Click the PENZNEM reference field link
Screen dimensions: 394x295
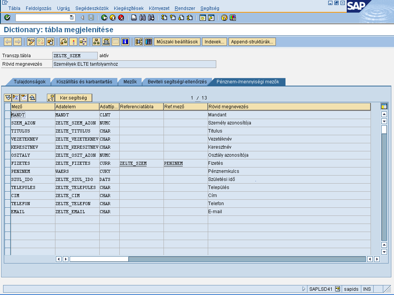click(174, 163)
